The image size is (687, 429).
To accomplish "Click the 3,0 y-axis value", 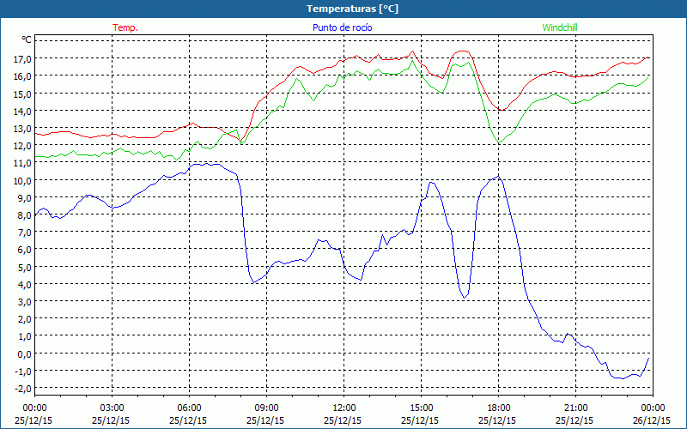I will click(26, 302).
